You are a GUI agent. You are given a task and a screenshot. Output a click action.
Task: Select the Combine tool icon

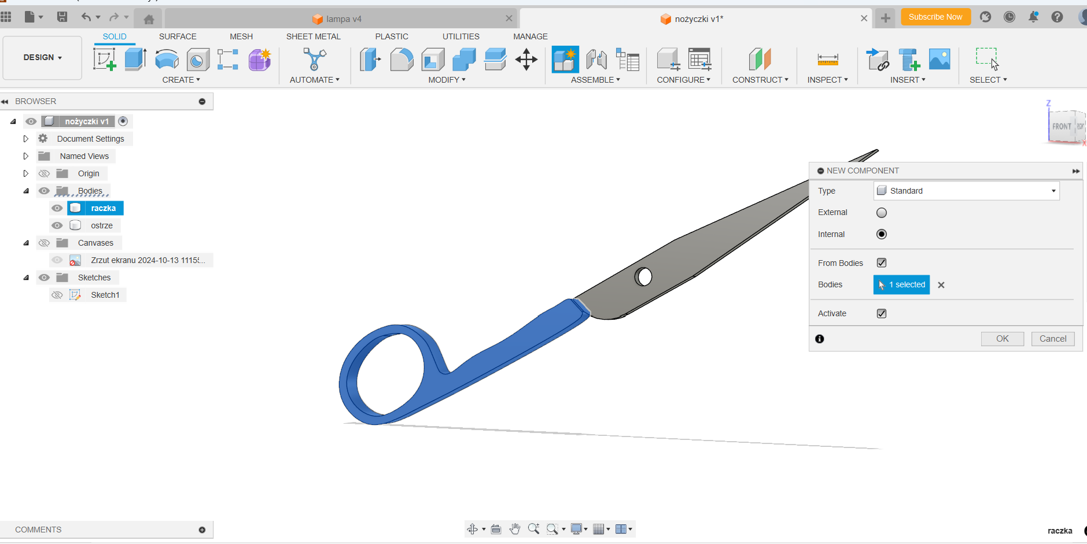point(464,60)
